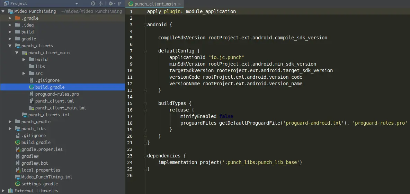Expand the build folder under punch_client_main

click(24, 59)
